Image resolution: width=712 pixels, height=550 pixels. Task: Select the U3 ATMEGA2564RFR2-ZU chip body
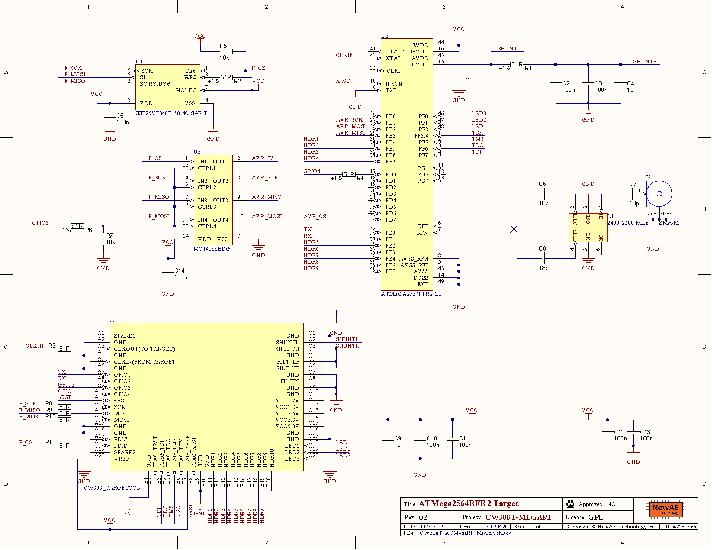(x=407, y=164)
